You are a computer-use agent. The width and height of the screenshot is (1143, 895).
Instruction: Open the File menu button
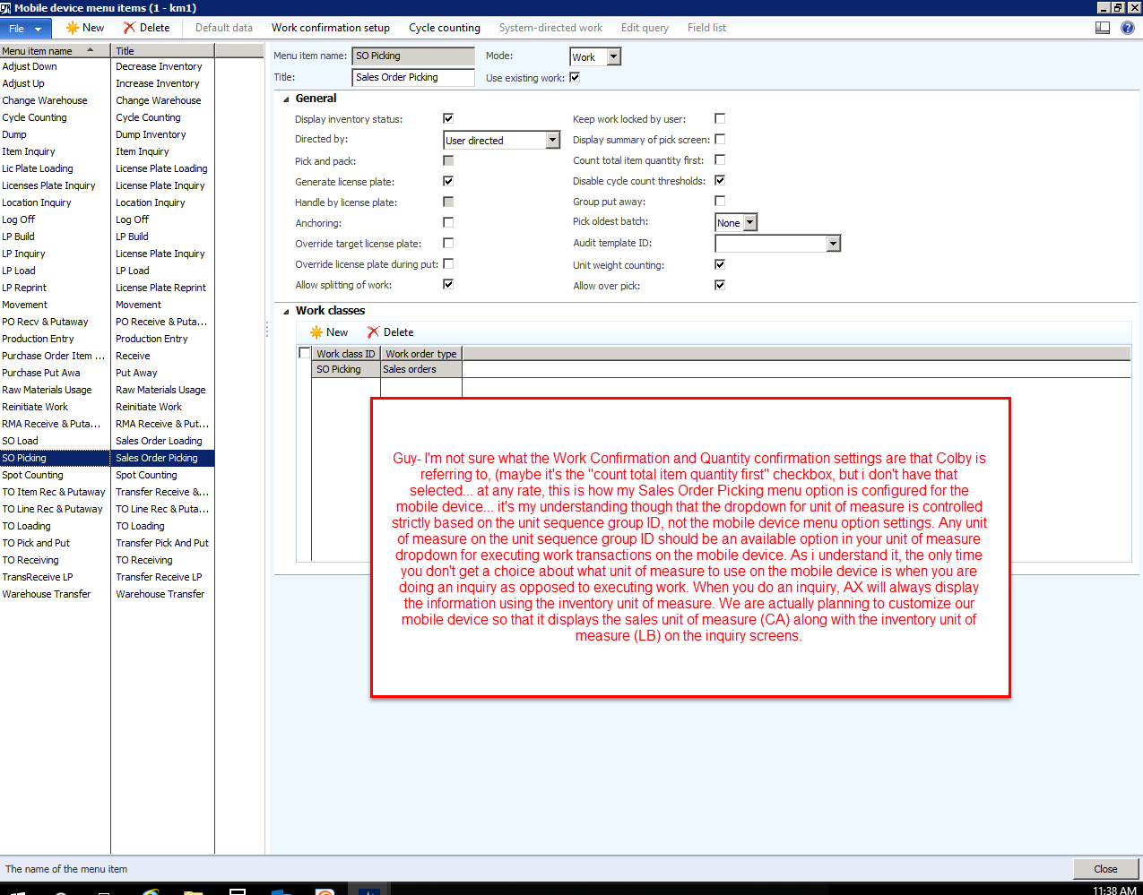[25, 29]
